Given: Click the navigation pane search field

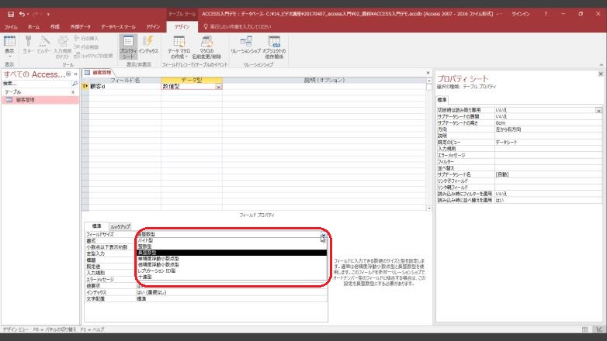Looking at the screenshot, I should 36,84.
